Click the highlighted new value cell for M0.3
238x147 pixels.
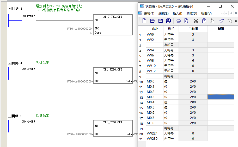pyautogui.click(x=221, y=97)
